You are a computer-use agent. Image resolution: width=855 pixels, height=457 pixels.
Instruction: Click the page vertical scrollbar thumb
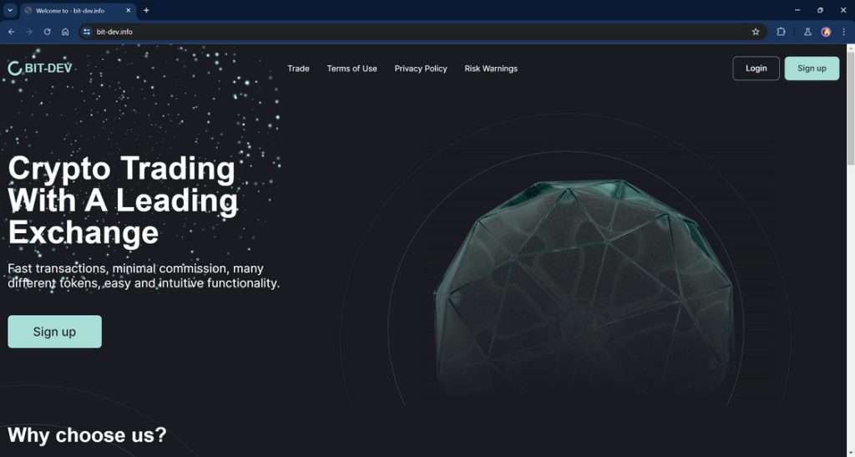click(x=850, y=109)
